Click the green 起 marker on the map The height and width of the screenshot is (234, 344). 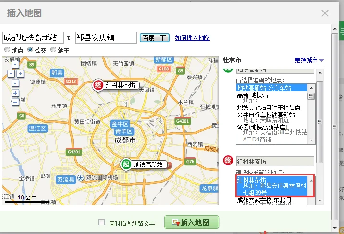[x=126, y=164]
